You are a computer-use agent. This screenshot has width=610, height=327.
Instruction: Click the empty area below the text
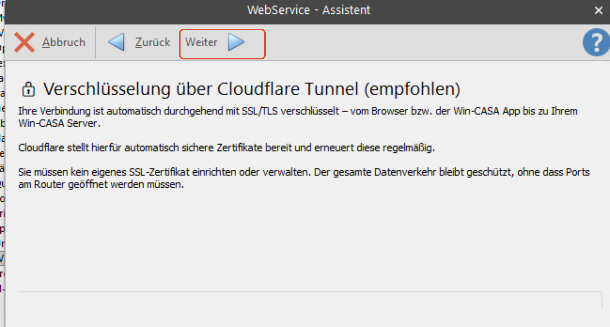tap(299, 239)
